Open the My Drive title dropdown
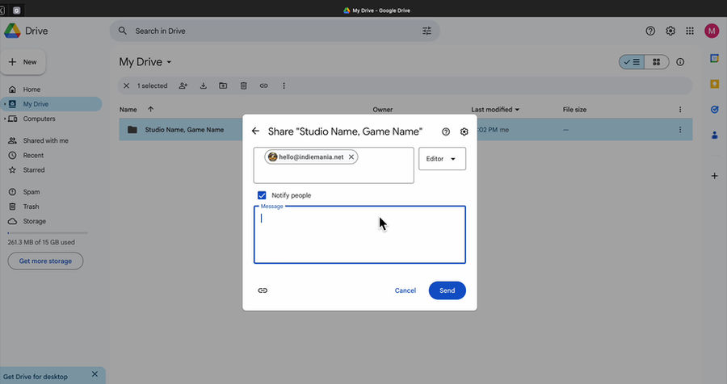The image size is (727, 384). [145, 62]
